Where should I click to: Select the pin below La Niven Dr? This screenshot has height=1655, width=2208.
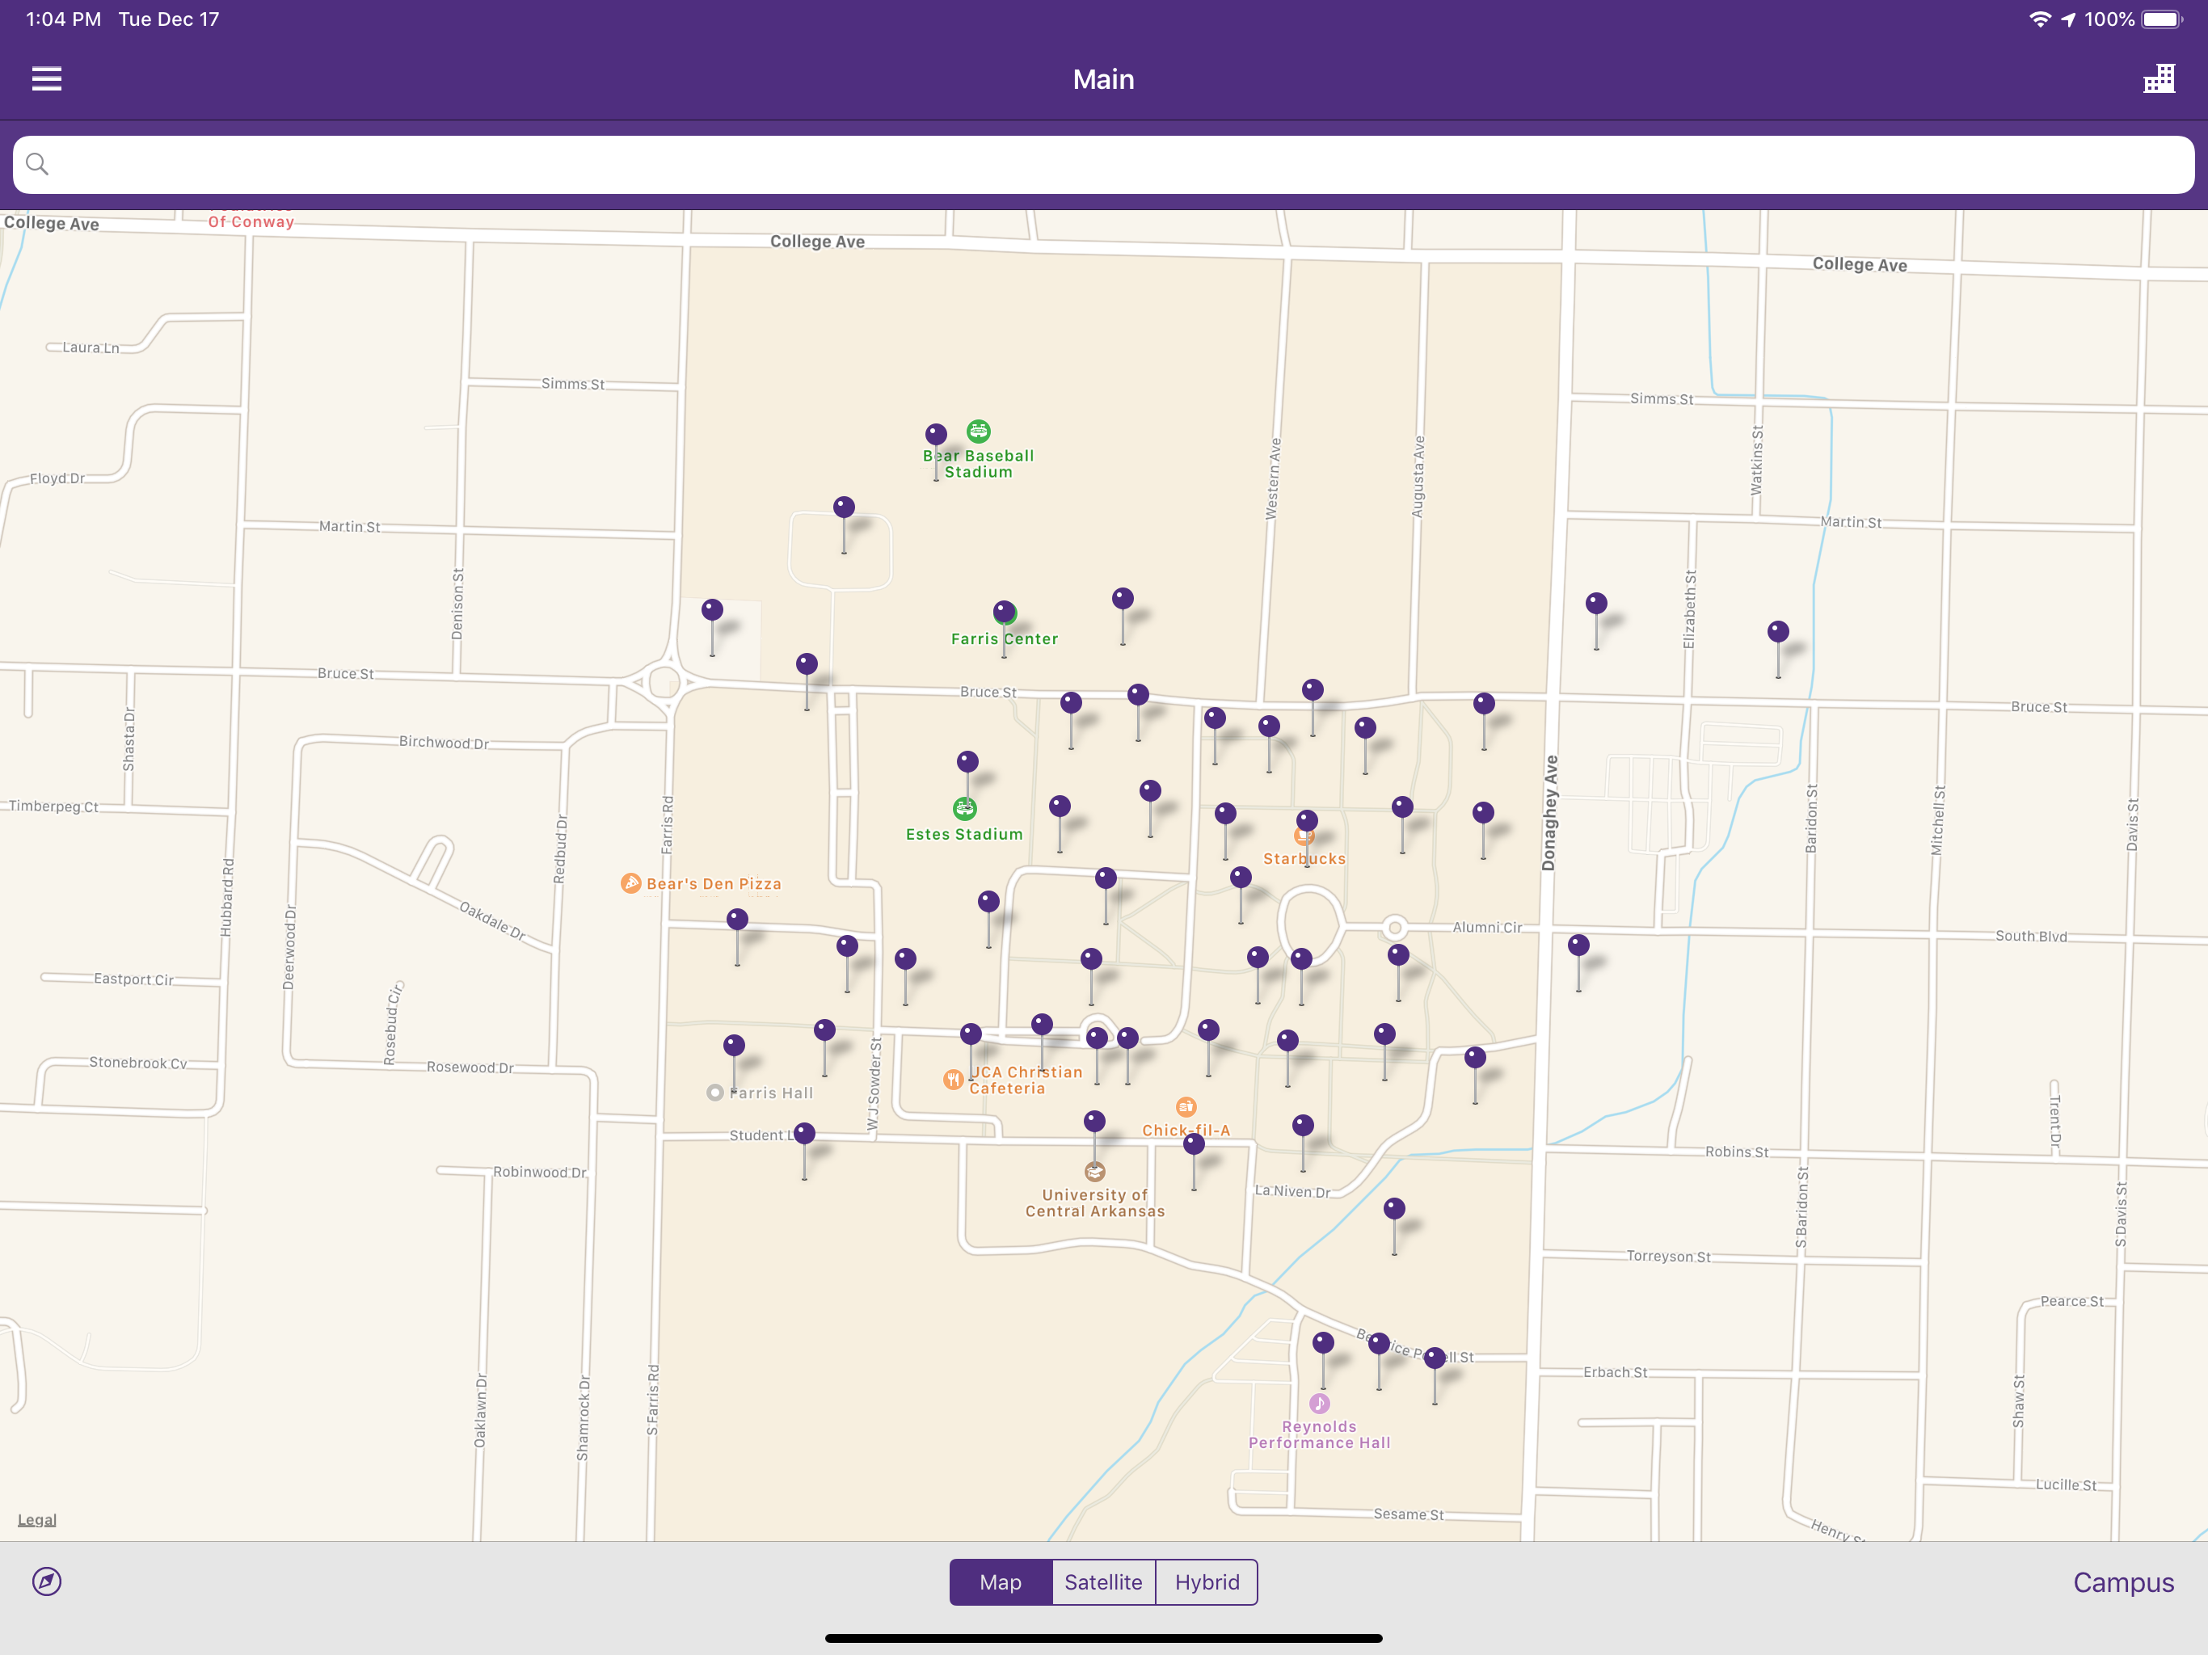pyautogui.click(x=1394, y=1210)
